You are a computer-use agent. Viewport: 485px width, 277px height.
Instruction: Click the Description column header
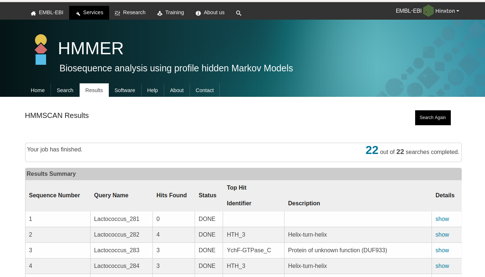coord(304,203)
